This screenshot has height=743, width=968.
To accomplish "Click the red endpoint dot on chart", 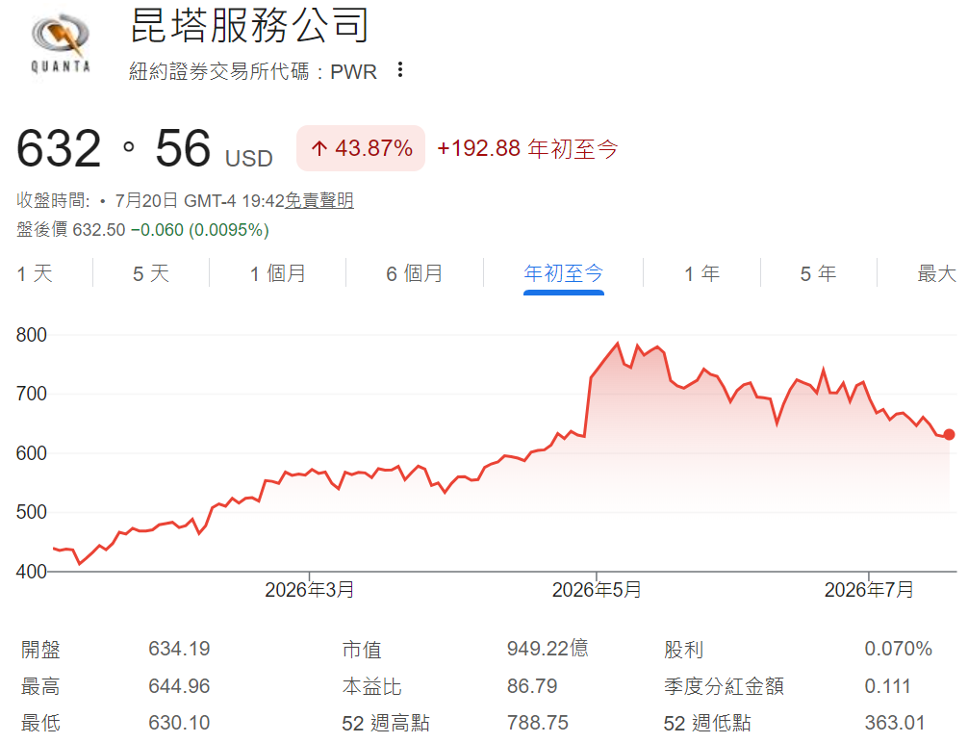I will (949, 435).
